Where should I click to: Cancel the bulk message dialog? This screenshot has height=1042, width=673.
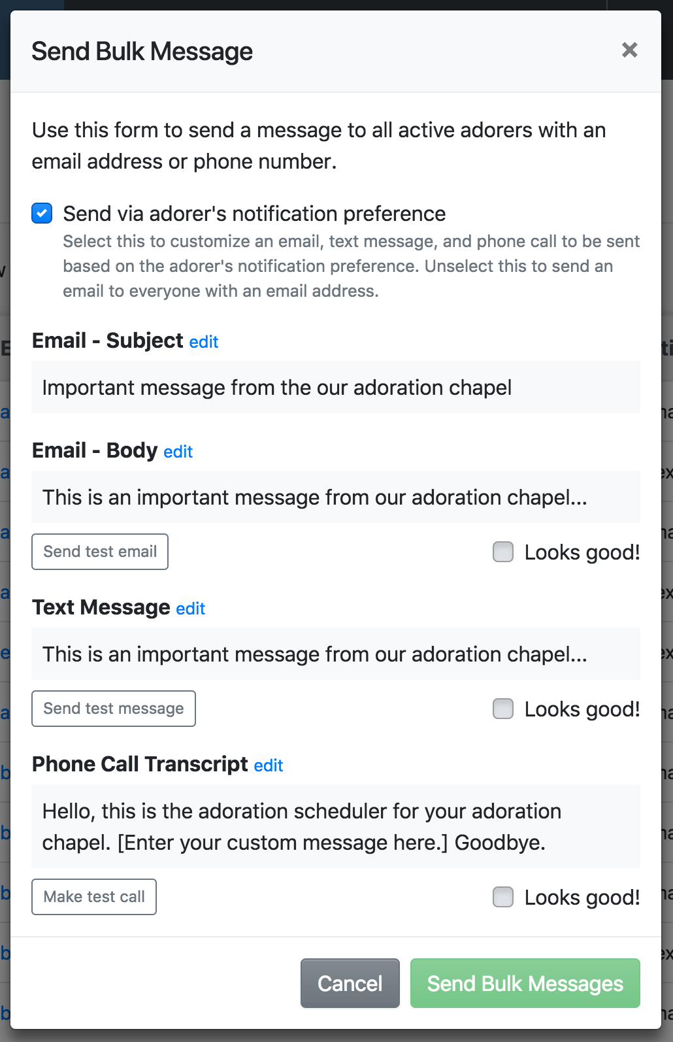pyautogui.click(x=350, y=983)
